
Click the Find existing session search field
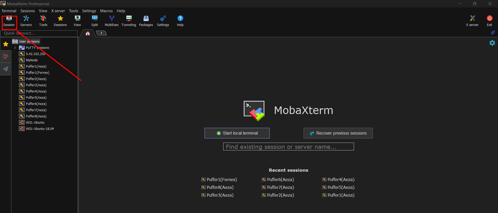pyautogui.click(x=288, y=147)
